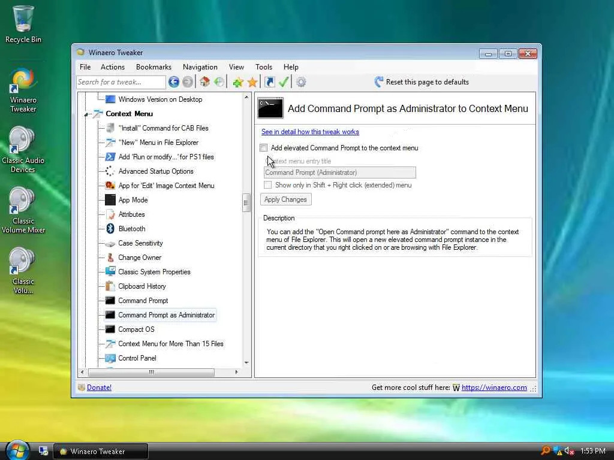Click the Bluetooth icon in tree
This screenshot has width=614, height=460.
pos(110,229)
